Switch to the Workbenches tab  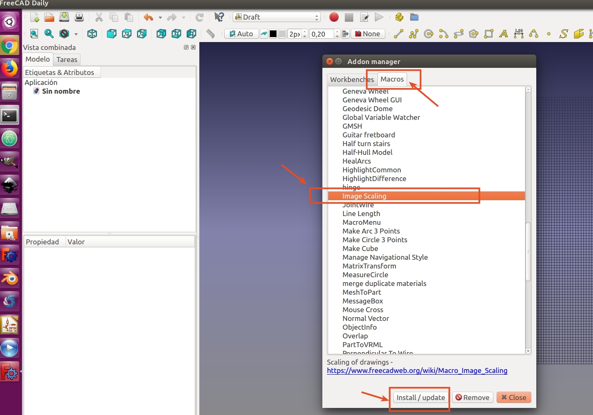click(352, 80)
